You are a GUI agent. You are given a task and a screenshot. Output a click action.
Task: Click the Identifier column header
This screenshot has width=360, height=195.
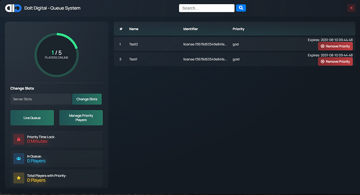(190, 29)
